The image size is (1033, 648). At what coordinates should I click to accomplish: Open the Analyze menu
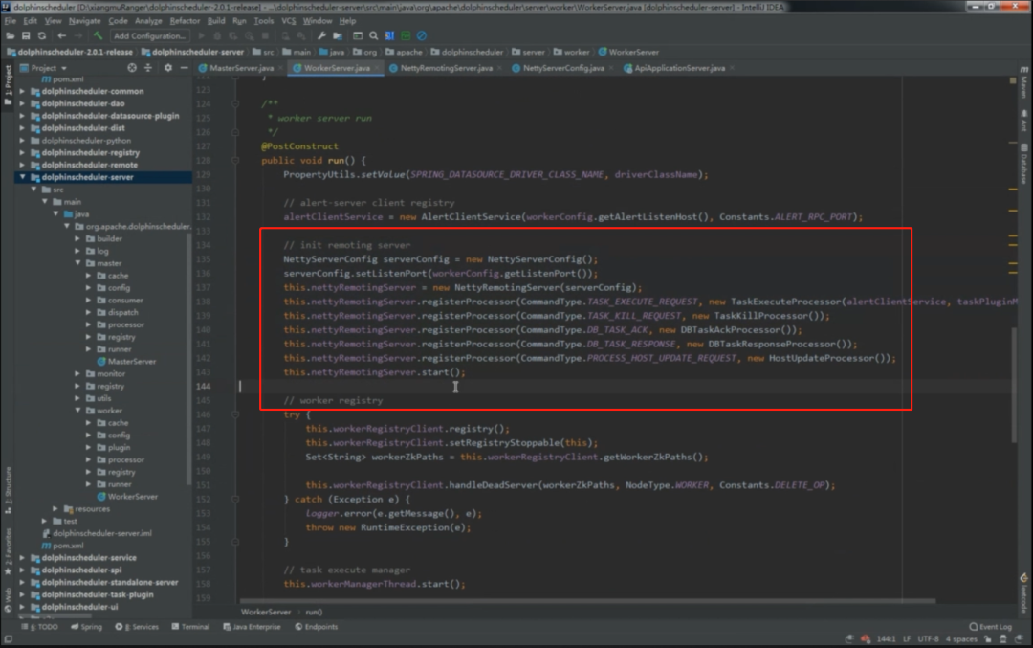click(148, 21)
